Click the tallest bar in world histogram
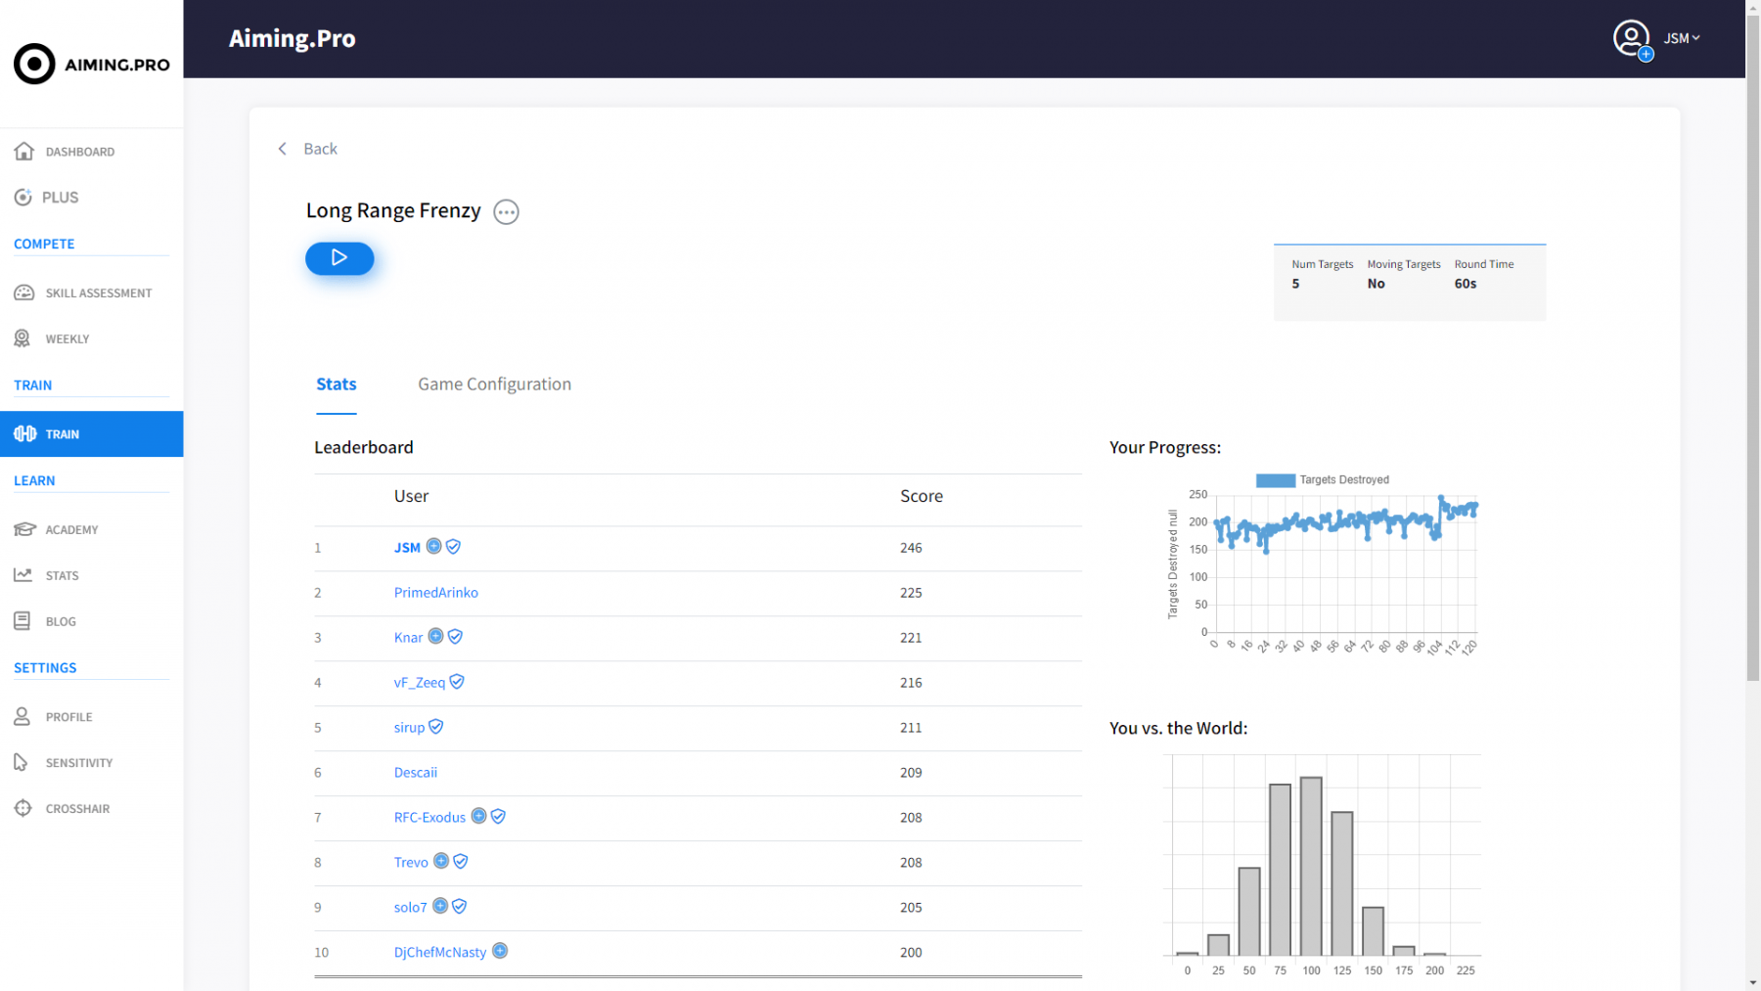The height and width of the screenshot is (991, 1761). (1311, 866)
